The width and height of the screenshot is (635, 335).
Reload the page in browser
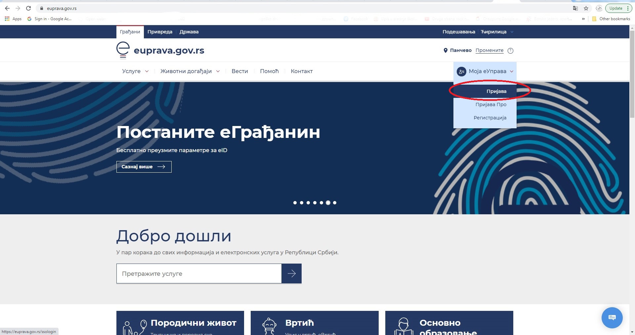(x=28, y=8)
